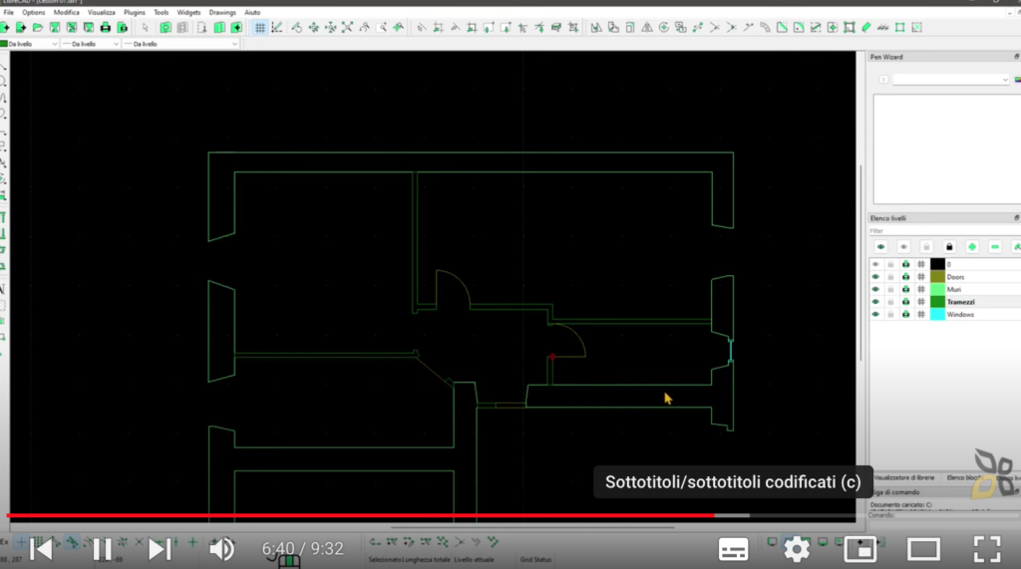Image resolution: width=1021 pixels, height=569 pixels.
Task: Click the Mirror tool icon
Action: [646, 27]
